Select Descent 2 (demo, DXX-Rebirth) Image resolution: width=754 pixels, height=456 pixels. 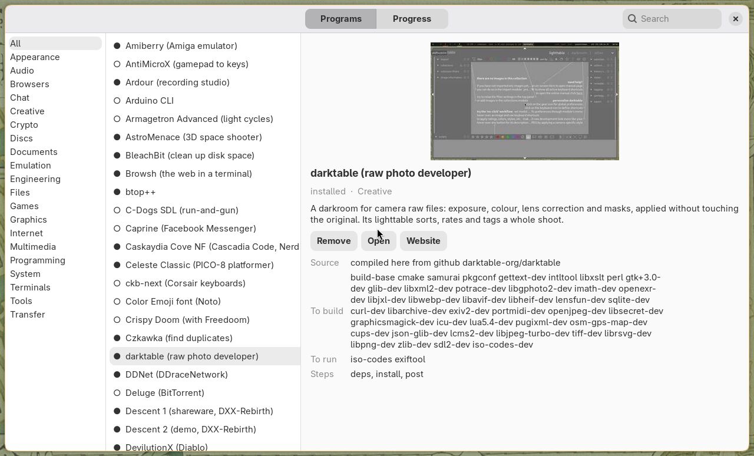coord(204,429)
